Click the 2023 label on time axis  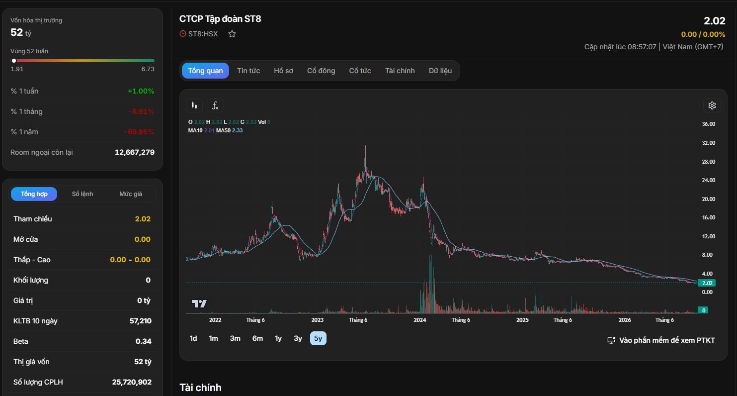click(317, 320)
